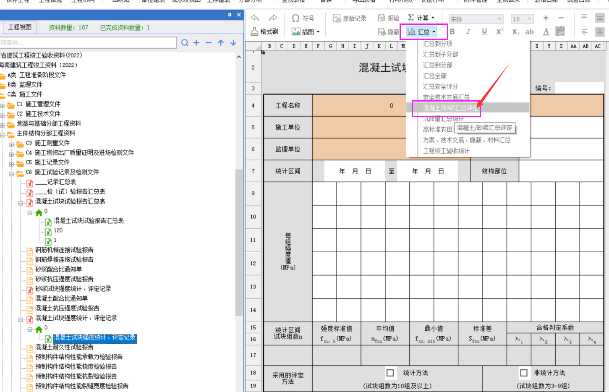Choose 汇总到分部 from menu
Screen dimensions: 609x392
(x=438, y=65)
